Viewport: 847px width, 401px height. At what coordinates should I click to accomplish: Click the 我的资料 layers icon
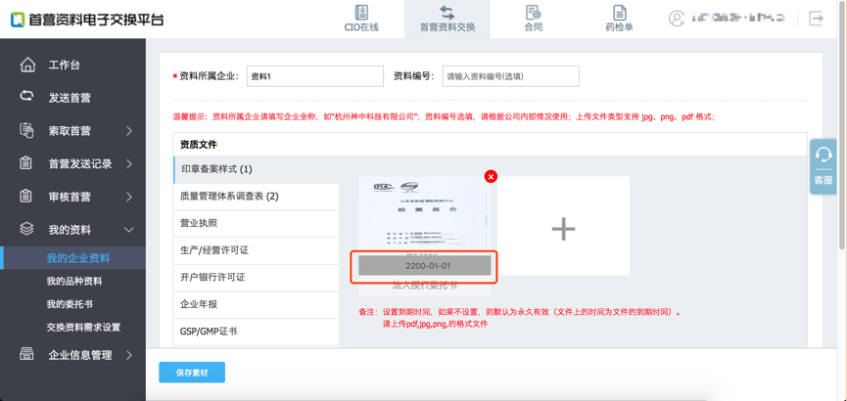27,230
